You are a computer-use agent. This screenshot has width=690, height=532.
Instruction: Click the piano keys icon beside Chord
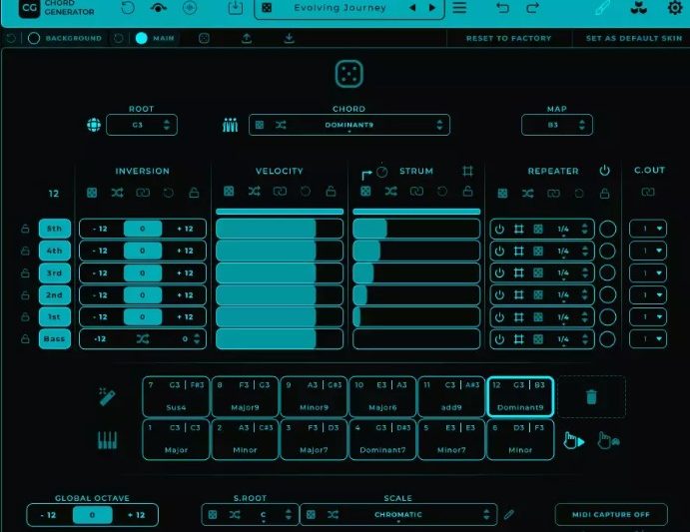coord(230,126)
